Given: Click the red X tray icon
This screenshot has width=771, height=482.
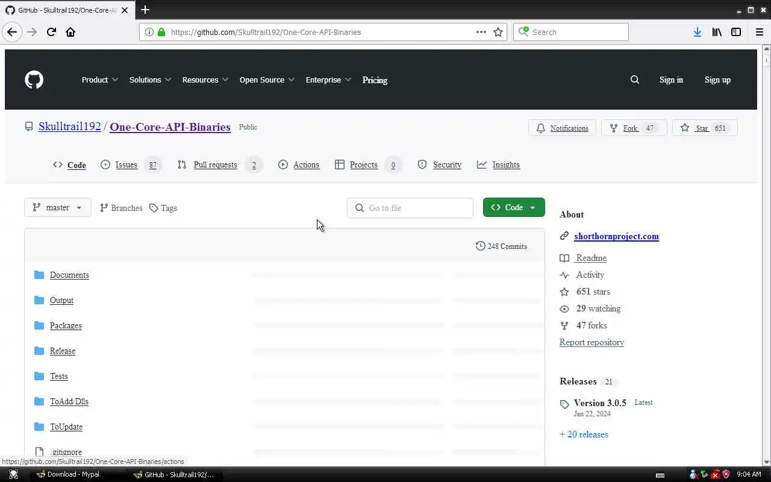Looking at the screenshot, I should pyautogui.click(x=715, y=475).
